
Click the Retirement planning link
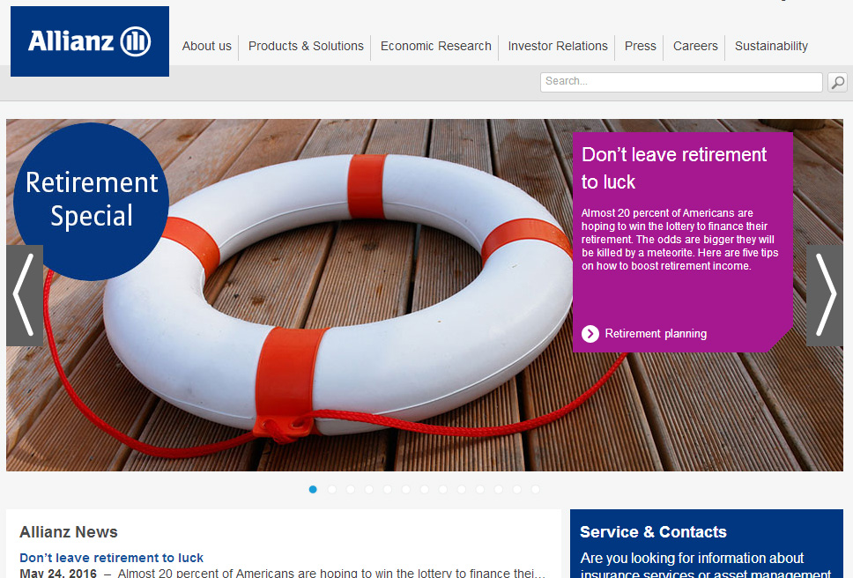click(x=656, y=334)
